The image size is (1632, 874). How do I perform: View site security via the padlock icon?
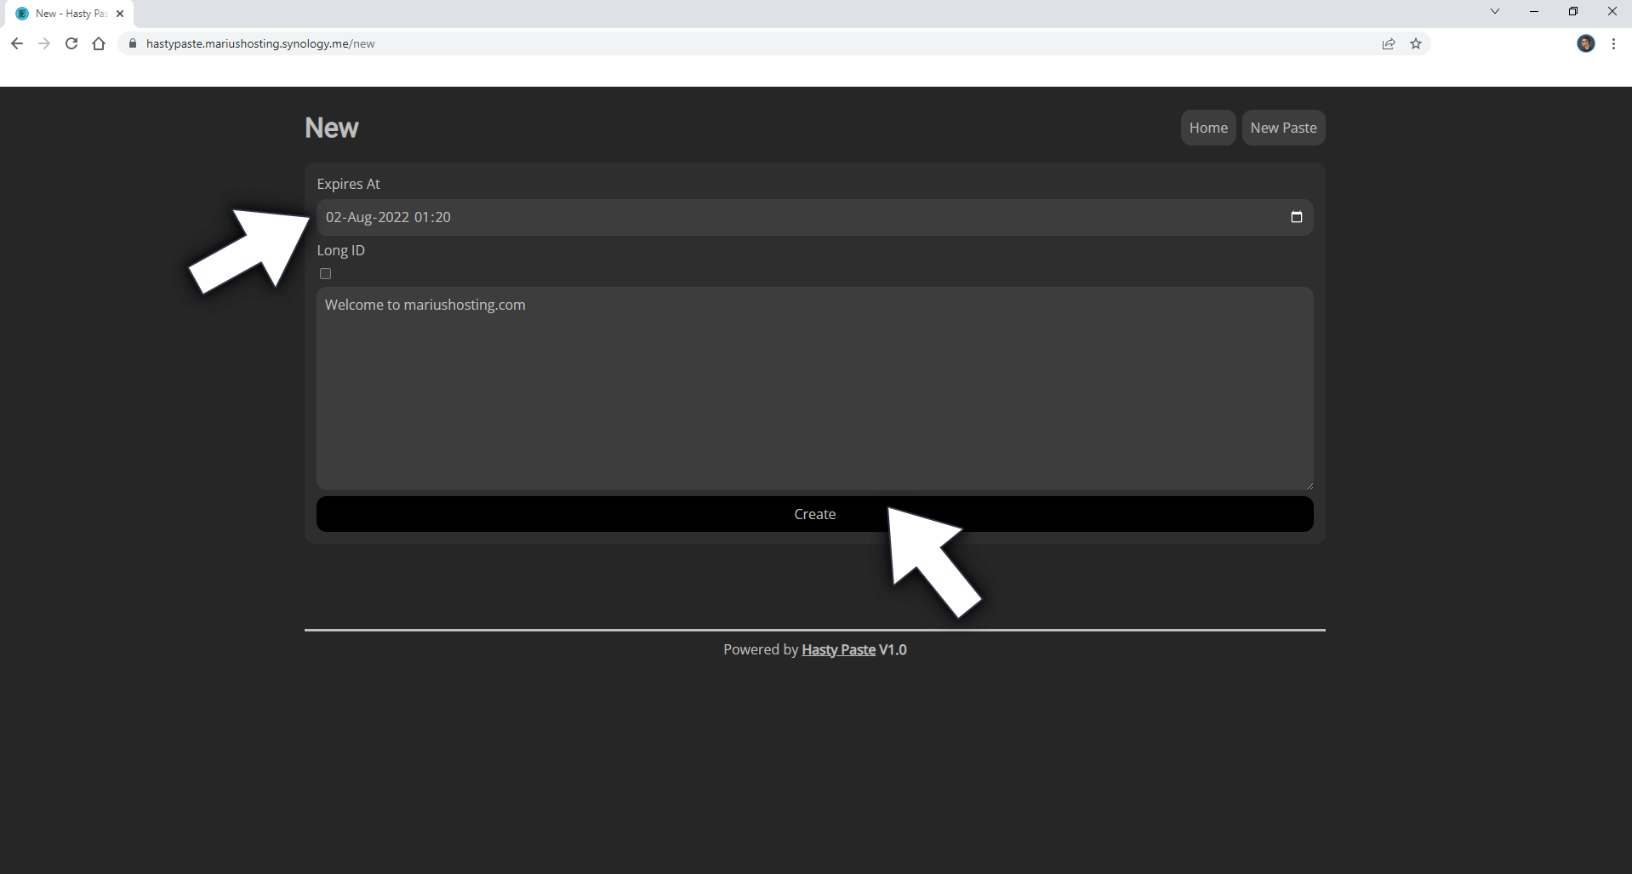pos(132,43)
